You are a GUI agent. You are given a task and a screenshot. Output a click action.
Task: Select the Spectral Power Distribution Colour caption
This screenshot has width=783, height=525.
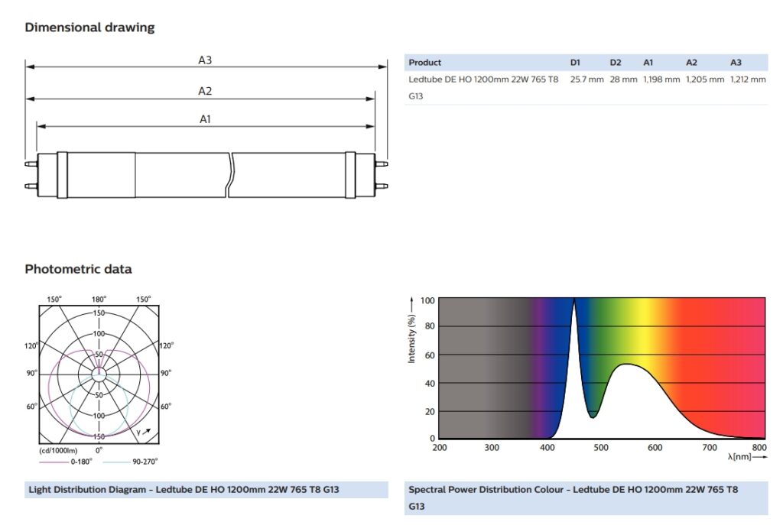pos(573,489)
